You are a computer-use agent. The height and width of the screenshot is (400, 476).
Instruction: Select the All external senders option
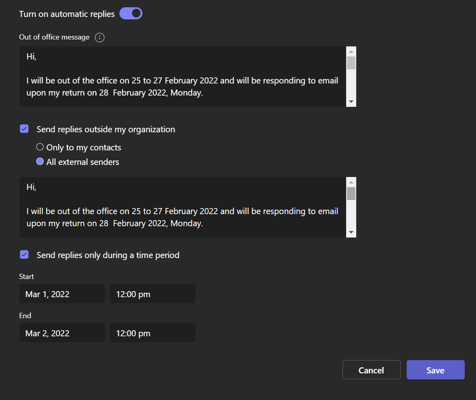(x=40, y=162)
